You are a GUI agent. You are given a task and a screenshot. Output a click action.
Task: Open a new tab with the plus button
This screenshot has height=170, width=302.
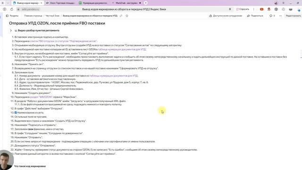(x=146, y=3)
